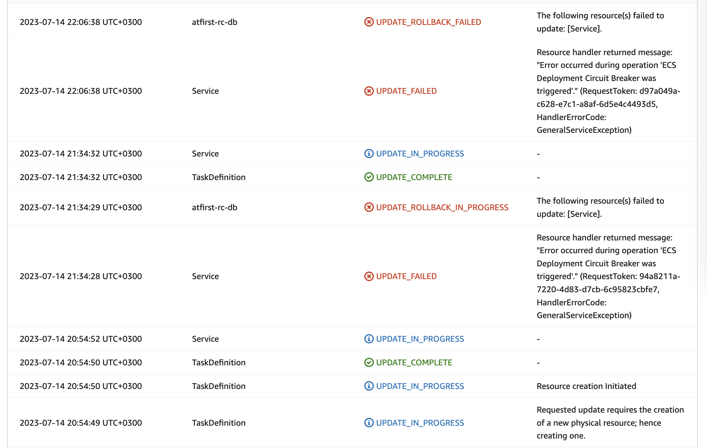Viewport: 707px width, 448px height.
Task: Select the timestamp 2023-07-14 20:54:52 UTC+0300
Action: pos(80,339)
